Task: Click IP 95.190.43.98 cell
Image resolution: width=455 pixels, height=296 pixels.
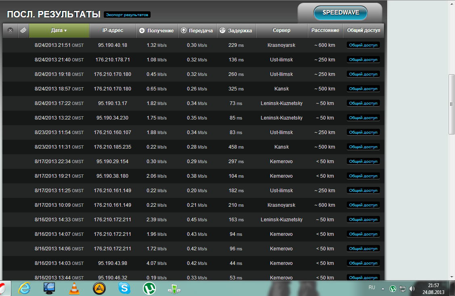Action: 113,263
